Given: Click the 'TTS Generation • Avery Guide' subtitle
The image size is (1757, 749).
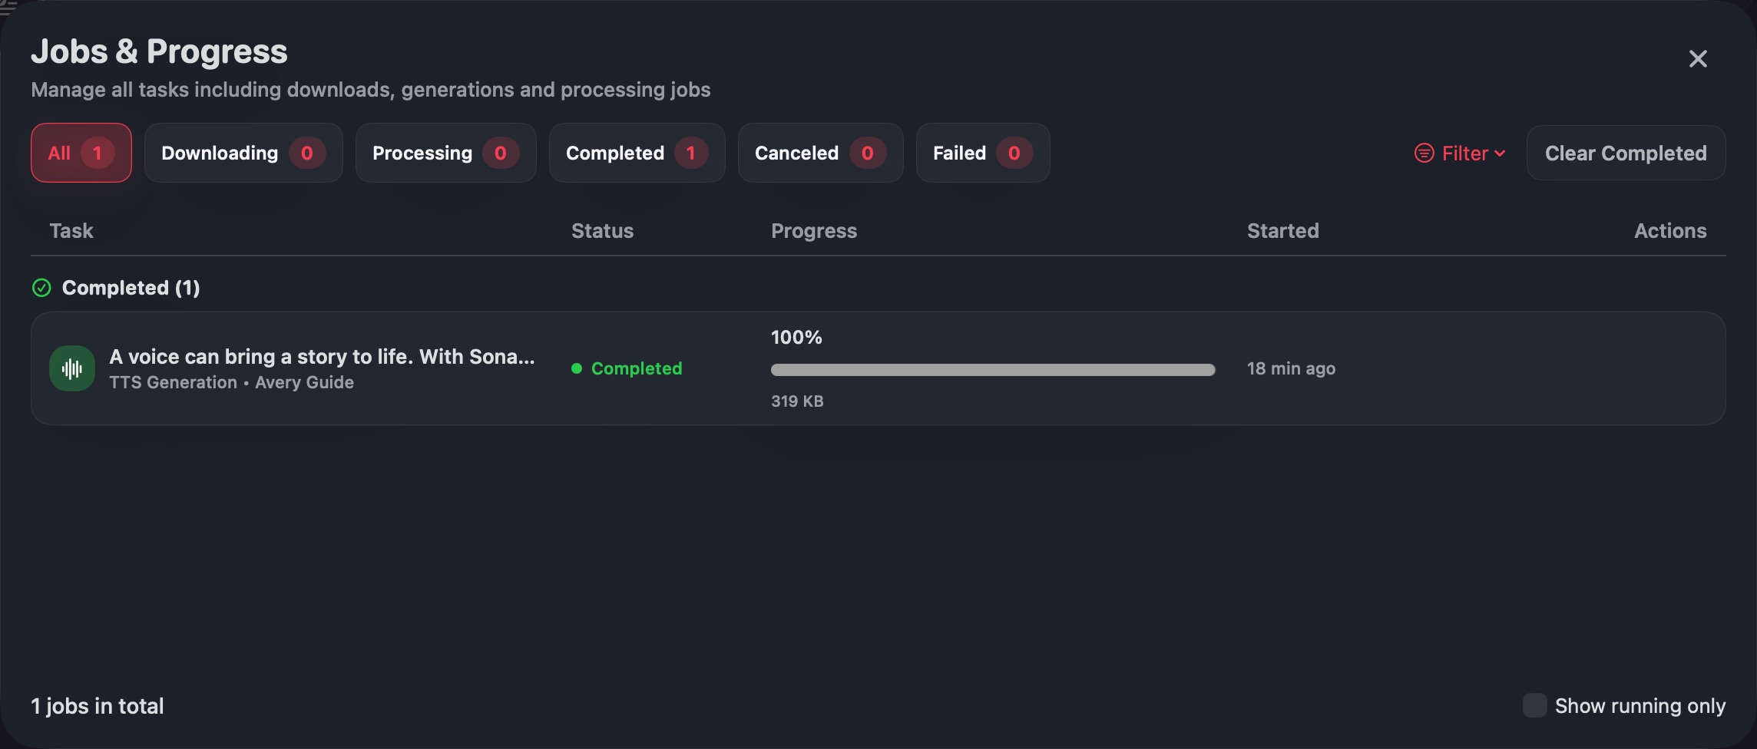Looking at the screenshot, I should pyautogui.click(x=231, y=382).
